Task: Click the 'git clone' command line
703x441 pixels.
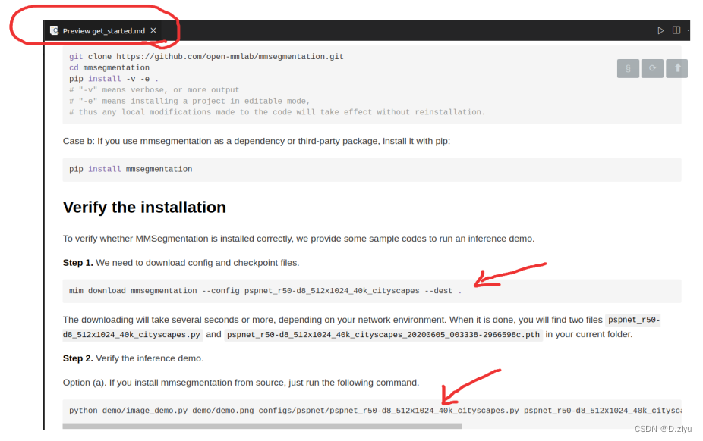Action: [x=206, y=57]
